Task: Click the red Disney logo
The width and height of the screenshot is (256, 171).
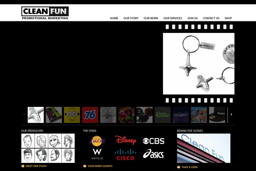Action: (125, 140)
